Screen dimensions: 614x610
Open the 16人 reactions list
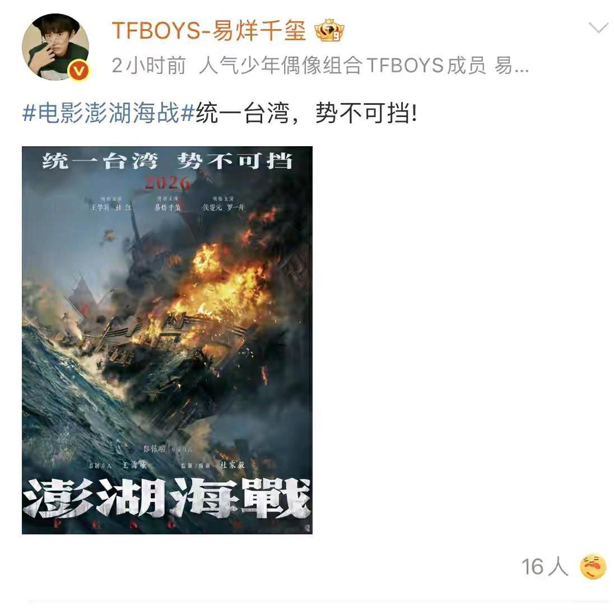(545, 566)
